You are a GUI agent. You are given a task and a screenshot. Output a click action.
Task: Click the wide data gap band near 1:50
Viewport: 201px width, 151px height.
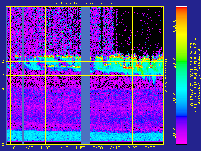(85, 75)
